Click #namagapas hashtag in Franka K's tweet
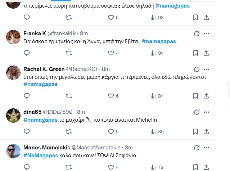The width and height of the screenshot is (230, 171). coord(159,41)
